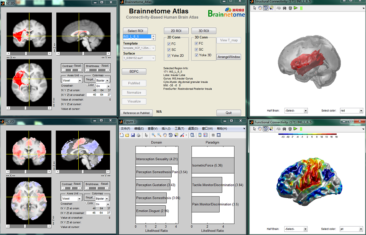Click the green play button in Structural Connectivity
The height and width of the screenshot is (235, 366).
(296, 8)
